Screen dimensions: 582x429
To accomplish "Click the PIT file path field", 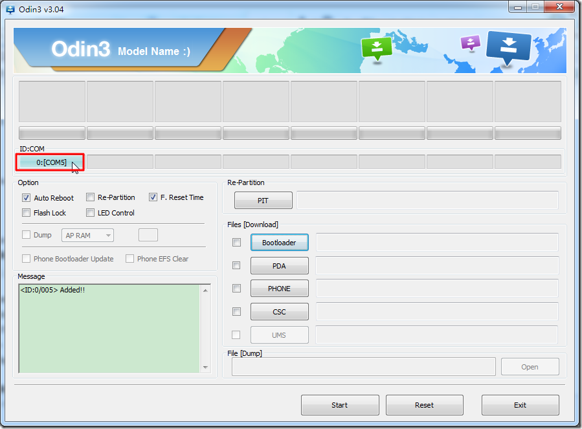I will (427, 201).
